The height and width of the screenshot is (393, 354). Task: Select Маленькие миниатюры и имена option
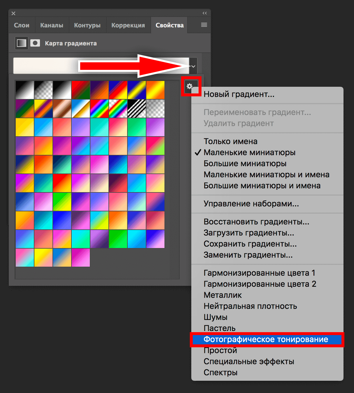tap(266, 175)
